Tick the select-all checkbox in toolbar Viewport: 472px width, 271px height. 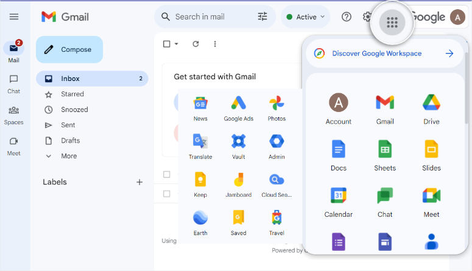(x=166, y=44)
